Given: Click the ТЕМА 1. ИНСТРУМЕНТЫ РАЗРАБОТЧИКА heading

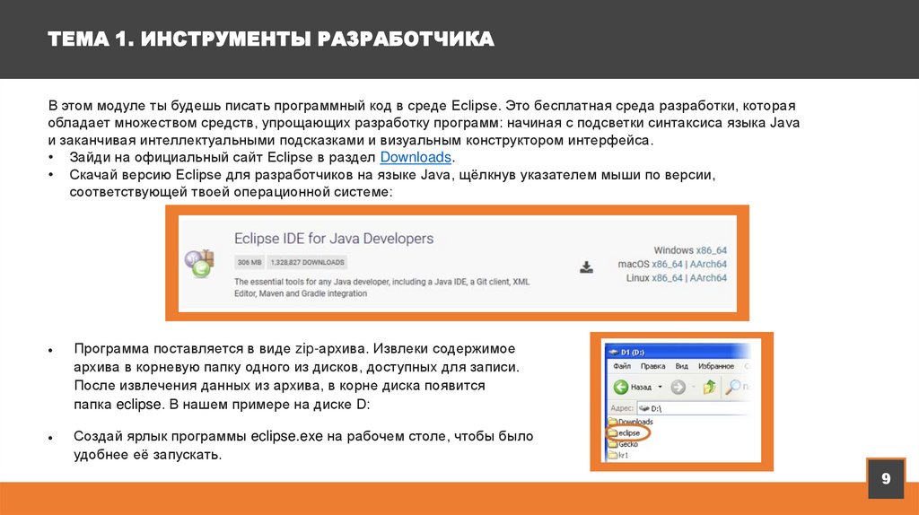Looking at the screenshot, I should pyautogui.click(x=271, y=39).
